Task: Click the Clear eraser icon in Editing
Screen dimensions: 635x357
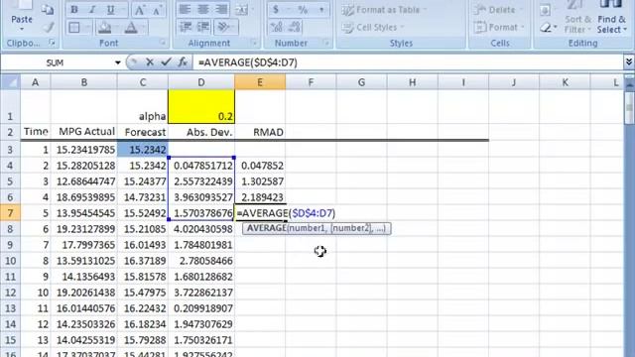Action: click(x=546, y=28)
